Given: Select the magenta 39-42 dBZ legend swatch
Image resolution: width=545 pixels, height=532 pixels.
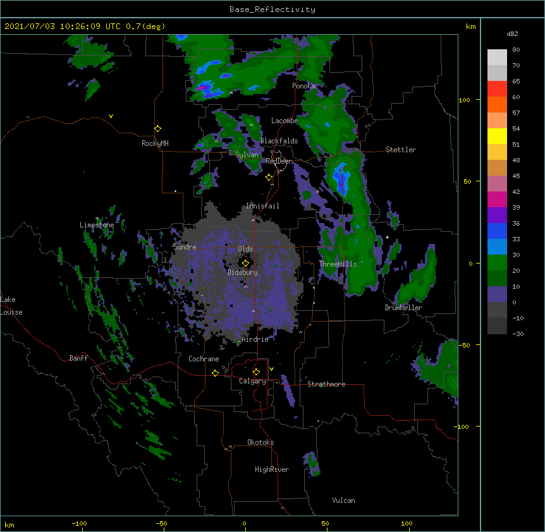Looking at the screenshot, I should (x=497, y=199).
